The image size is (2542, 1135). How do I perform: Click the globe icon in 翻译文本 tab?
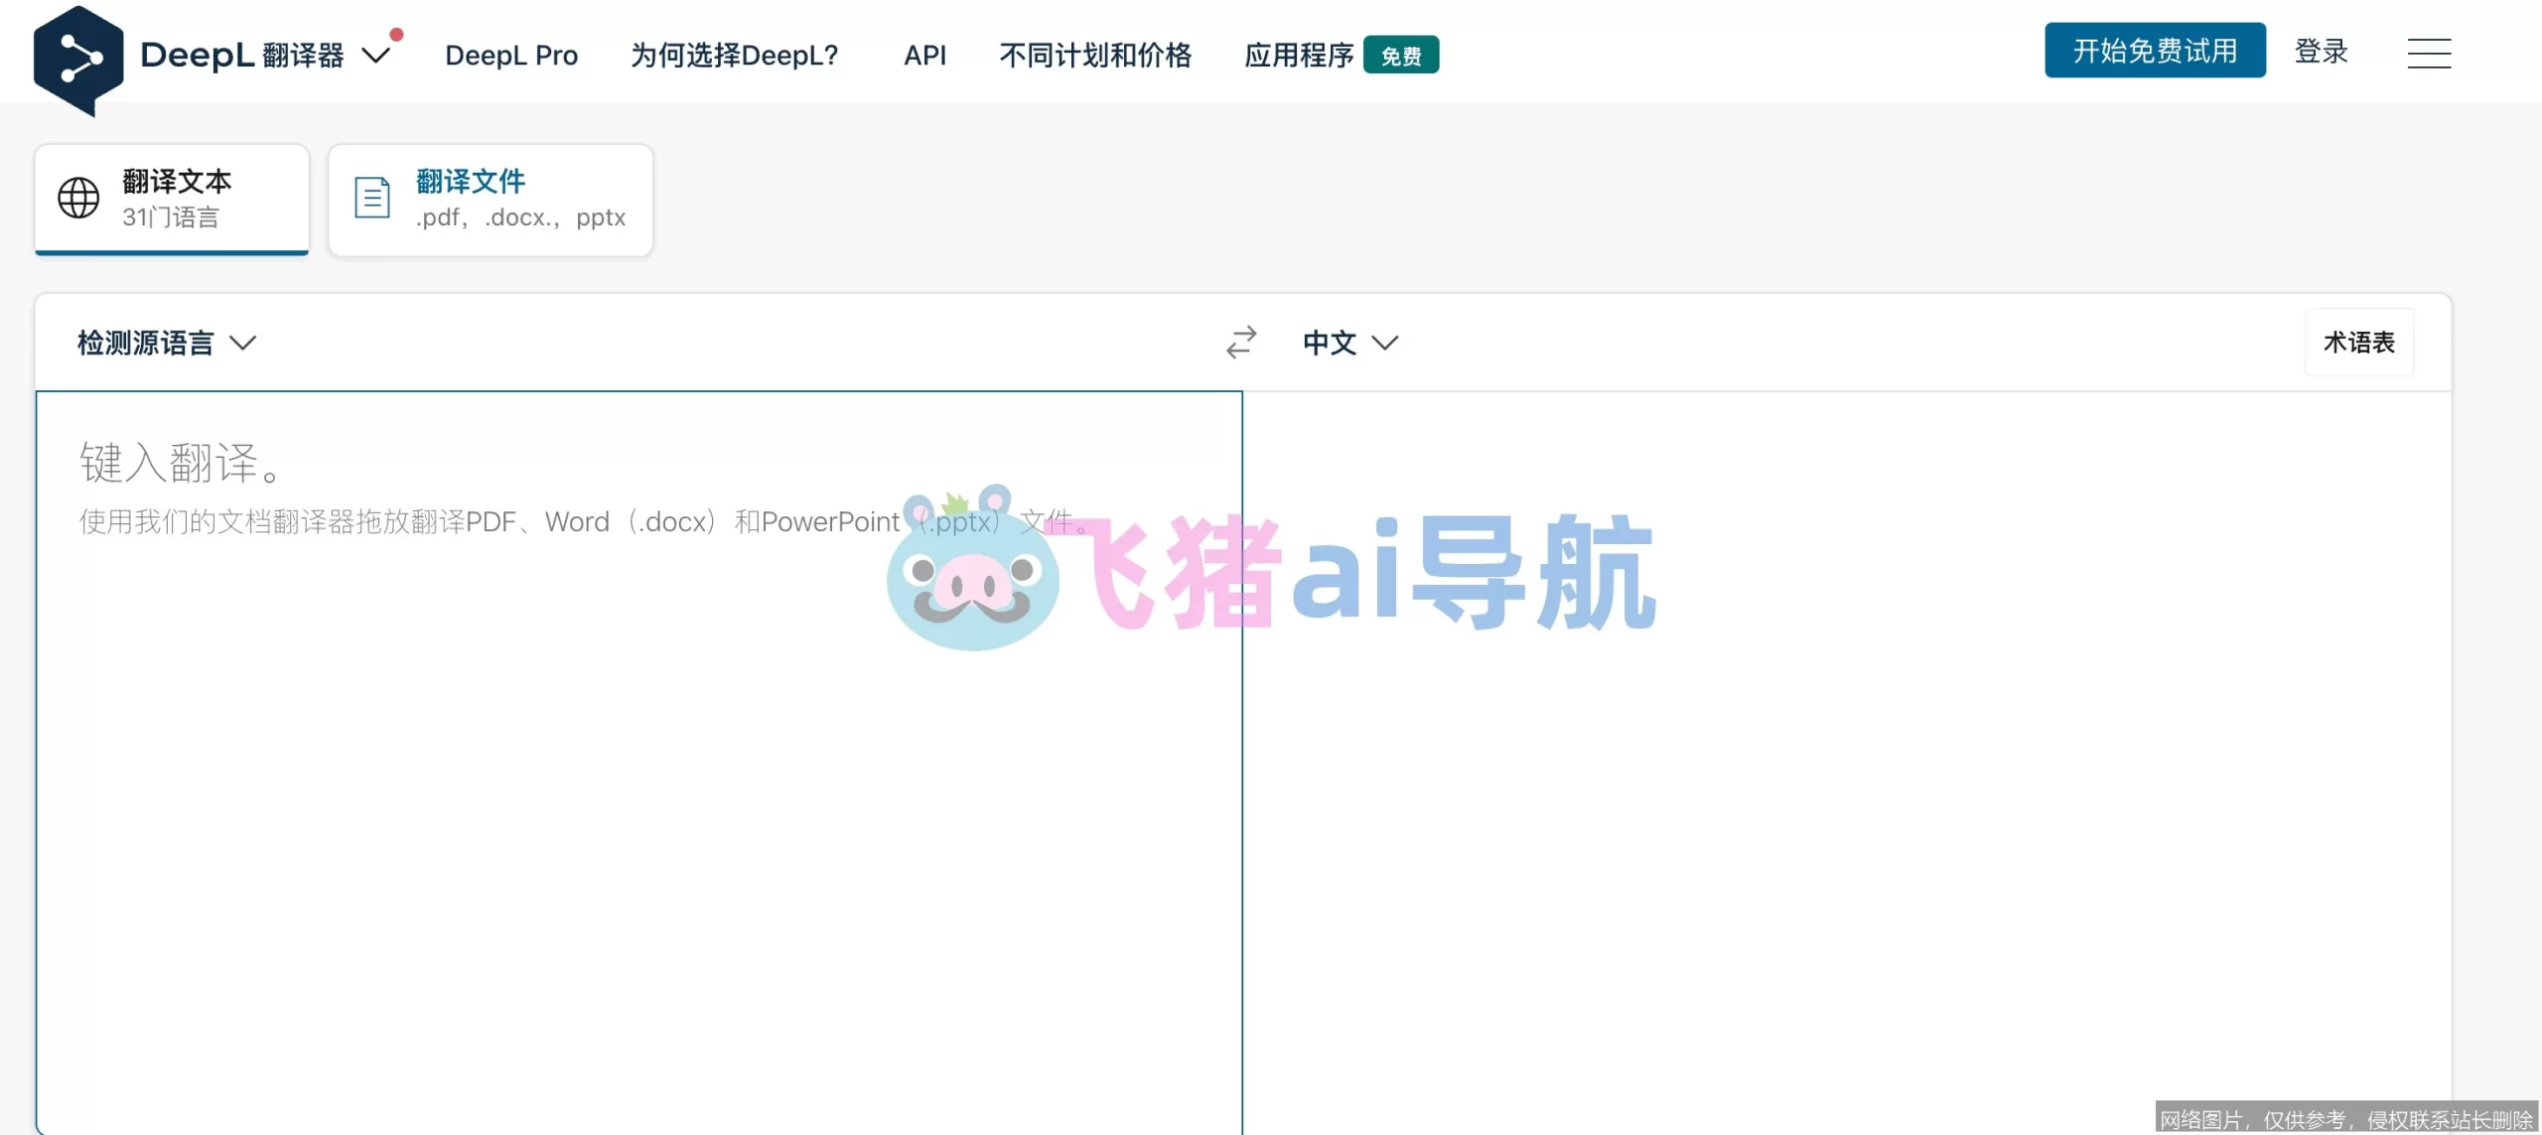coord(78,198)
